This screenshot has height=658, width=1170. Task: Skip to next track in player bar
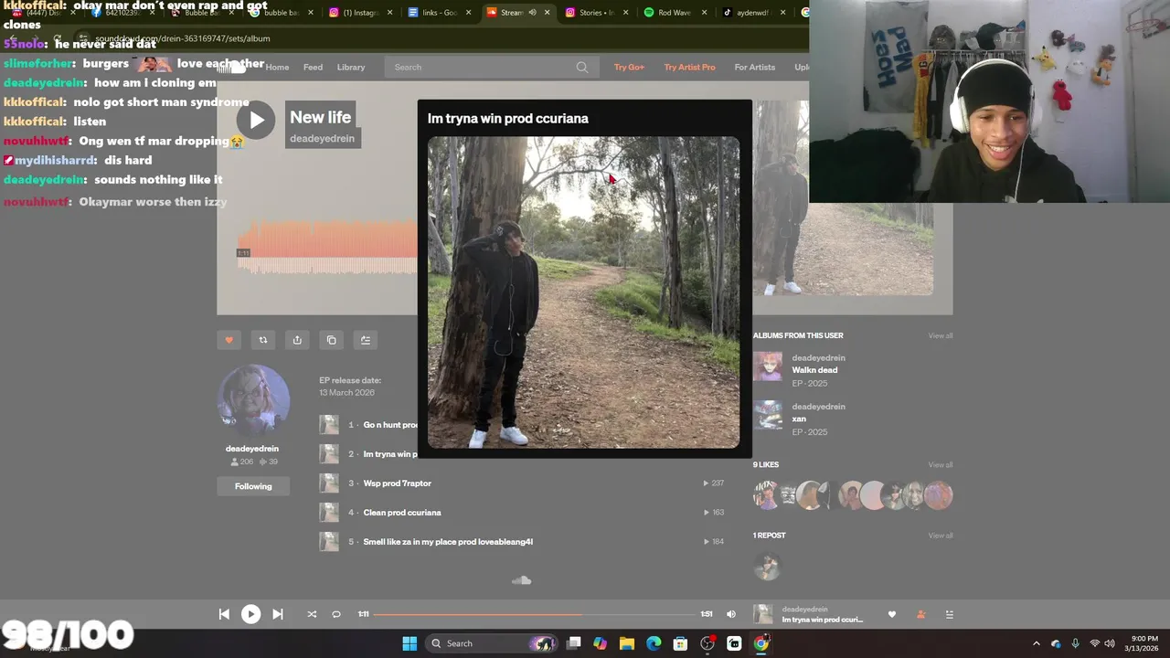click(278, 614)
